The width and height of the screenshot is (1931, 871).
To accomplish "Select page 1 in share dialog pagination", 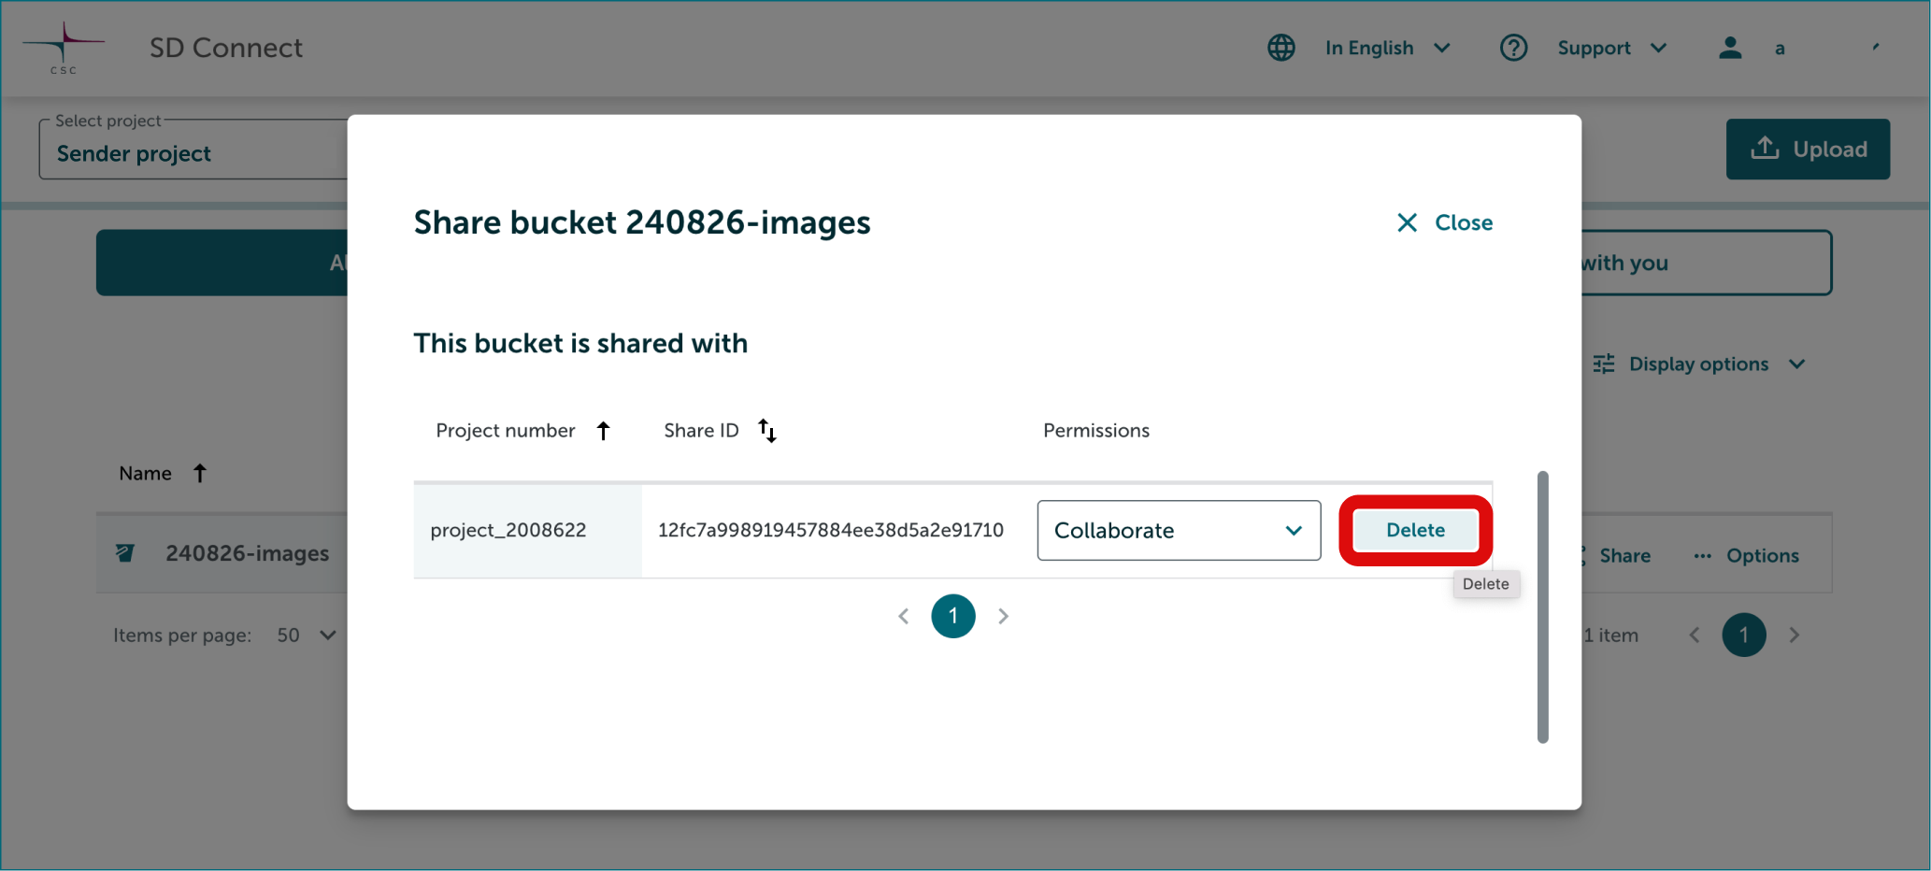I will coord(953,616).
